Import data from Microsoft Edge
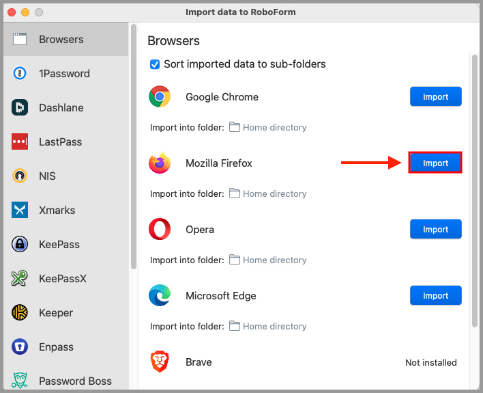Screen dimensions: 483x393 coord(435,295)
